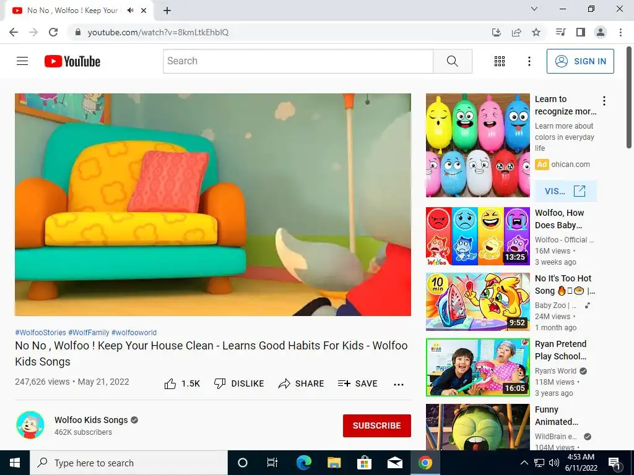Viewport: 634px width, 475px height.
Task: Click the address bar URL
Action: point(158,32)
